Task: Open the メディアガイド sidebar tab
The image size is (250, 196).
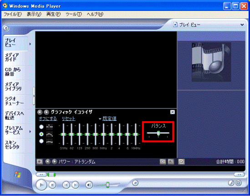Action: 12,57
